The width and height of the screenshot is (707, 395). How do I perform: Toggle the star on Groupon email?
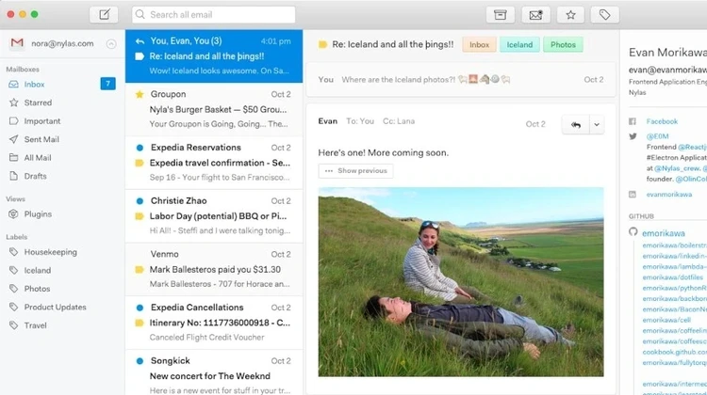pos(140,94)
